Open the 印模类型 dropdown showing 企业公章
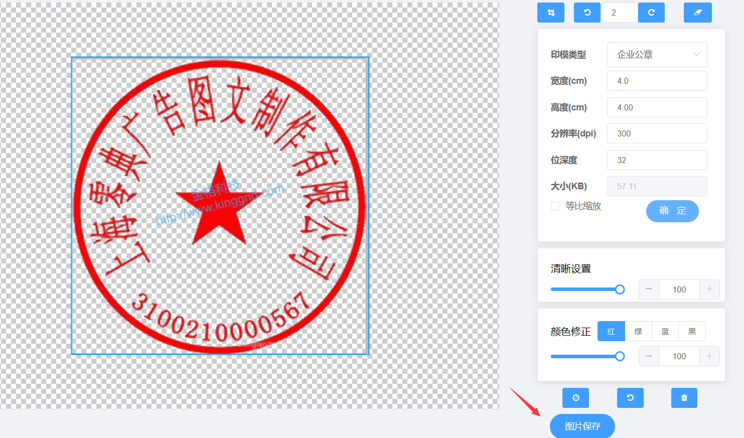Image resolution: width=744 pixels, height=438 pixels. click(657, 55)
